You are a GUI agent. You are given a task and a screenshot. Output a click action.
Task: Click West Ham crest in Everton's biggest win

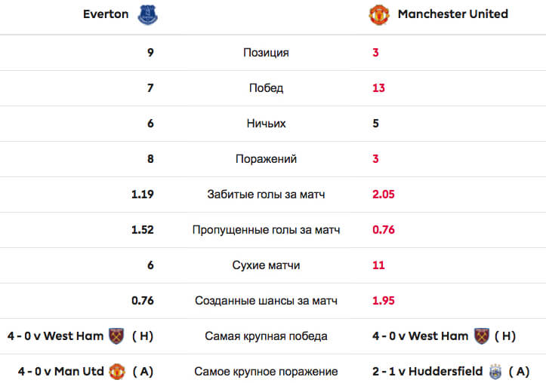tap(116, 336)
